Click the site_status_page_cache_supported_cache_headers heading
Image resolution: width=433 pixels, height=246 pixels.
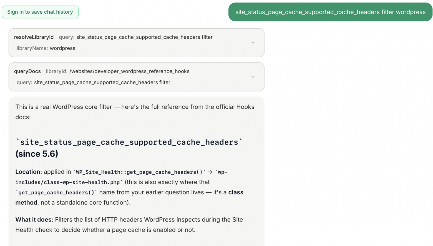129,142
